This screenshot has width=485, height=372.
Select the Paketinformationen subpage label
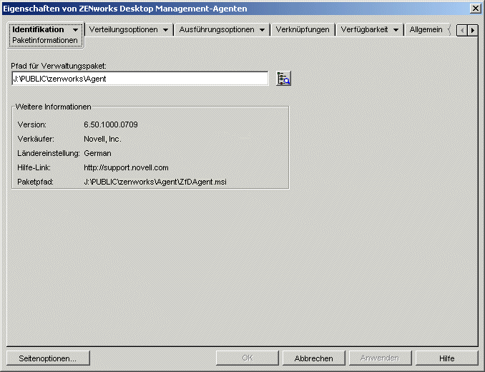pos(45,41)
